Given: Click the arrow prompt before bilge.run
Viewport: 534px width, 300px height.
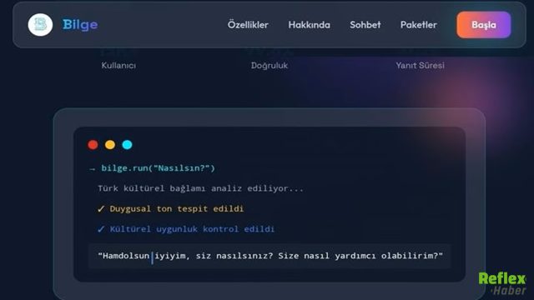Looking at the screenshot, I should [92, 168].
